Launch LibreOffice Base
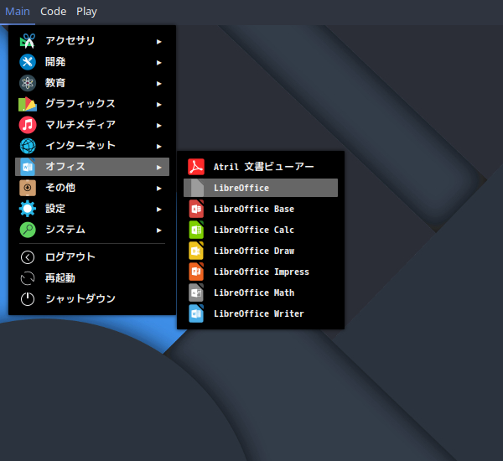This screenshot has width=503, height=461. click(261, 209)
